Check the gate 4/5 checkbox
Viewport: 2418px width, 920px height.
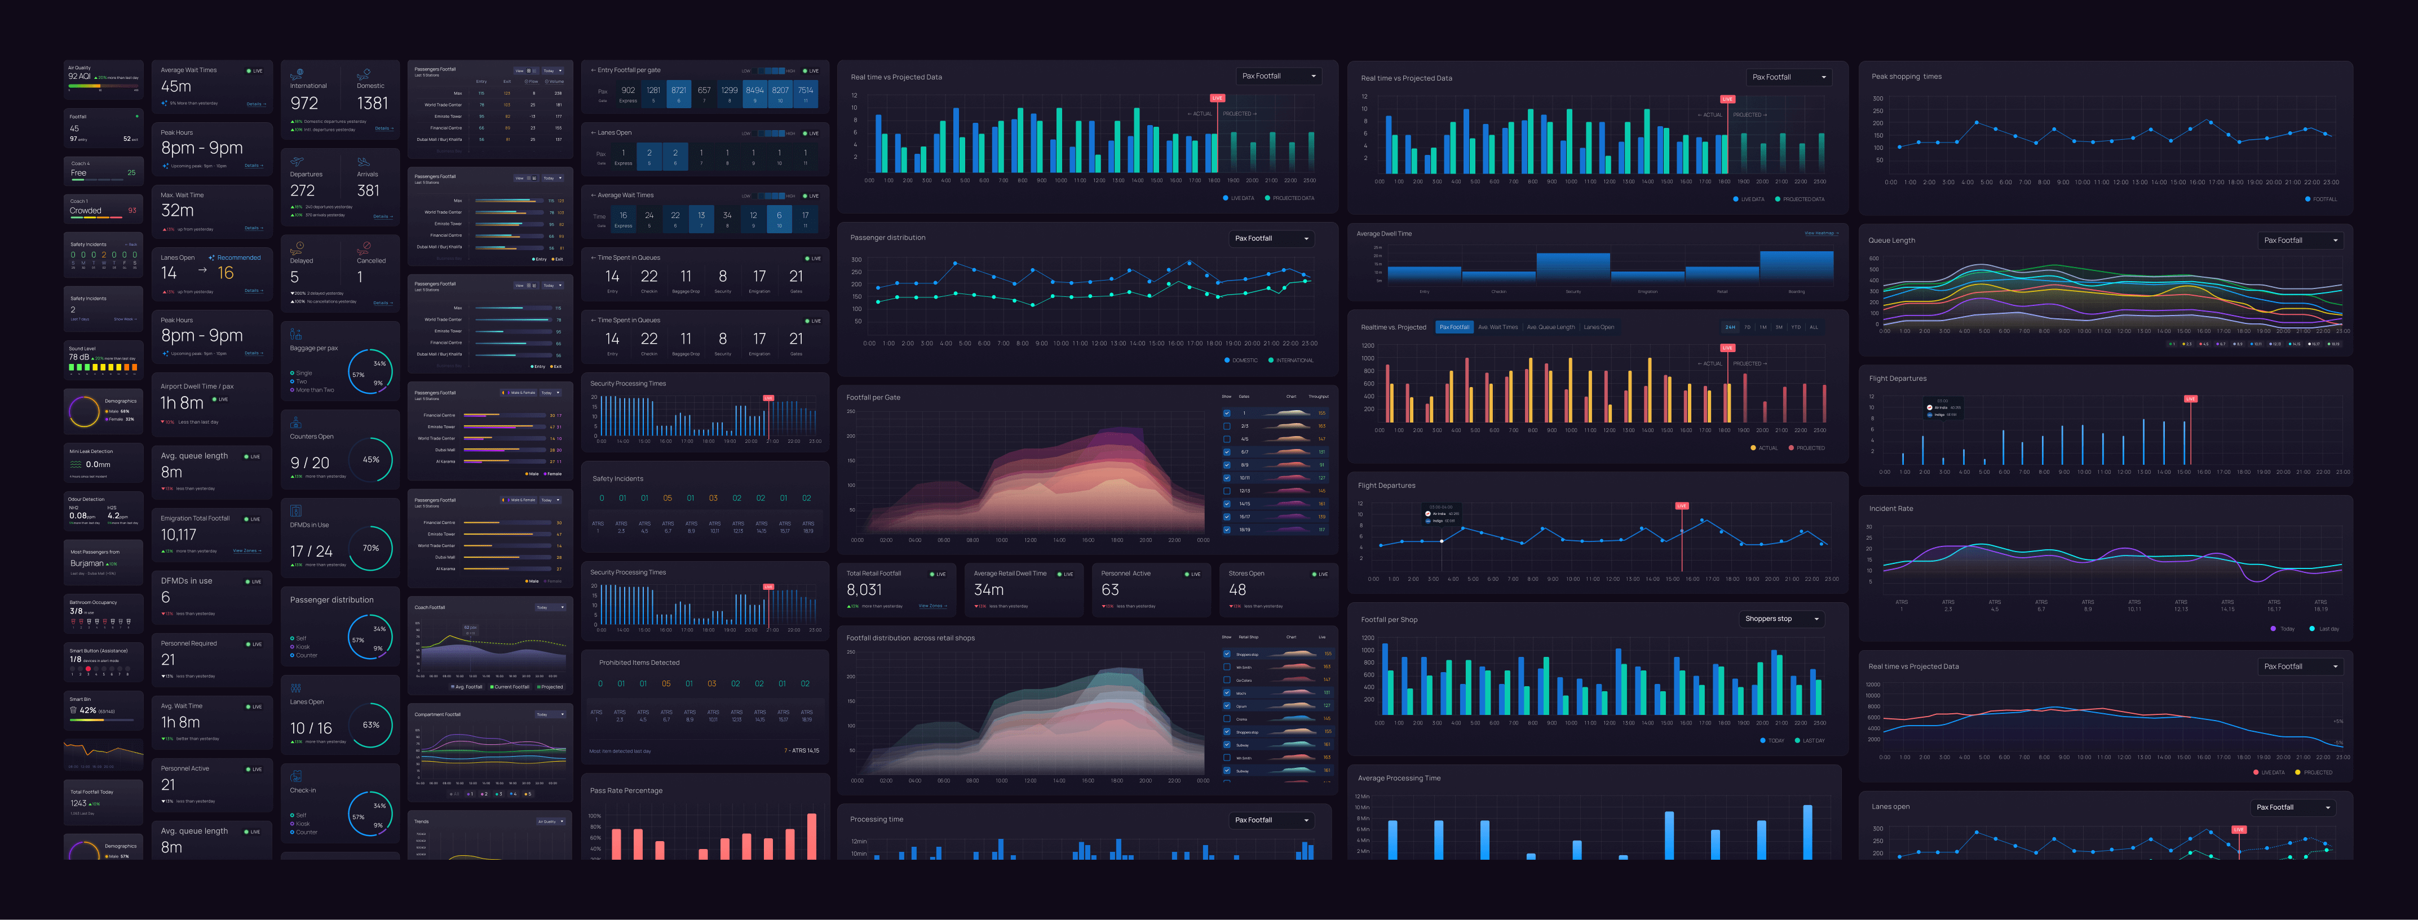pos(1226,439)
